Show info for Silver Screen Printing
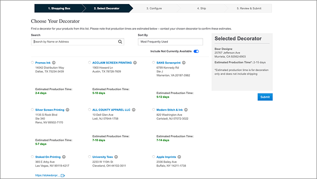 tap(74, 110)
